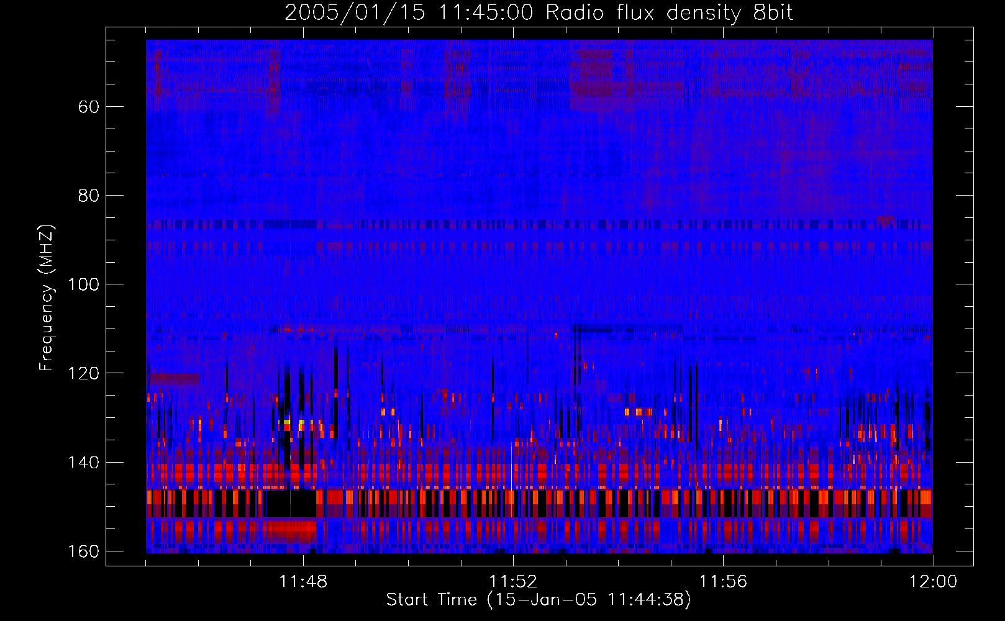This screenshot has height=621, width=1005.
Task: Click the 140 frequency tick label
Action: 83,463
